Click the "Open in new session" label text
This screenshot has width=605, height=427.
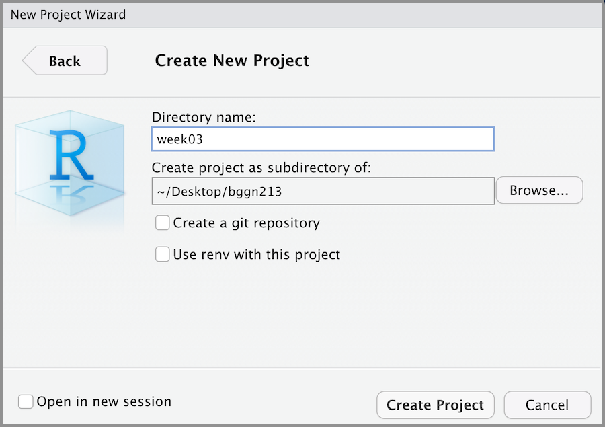click(104, 402)
